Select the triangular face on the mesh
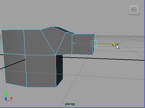145x108 pixels. [54, 39]
